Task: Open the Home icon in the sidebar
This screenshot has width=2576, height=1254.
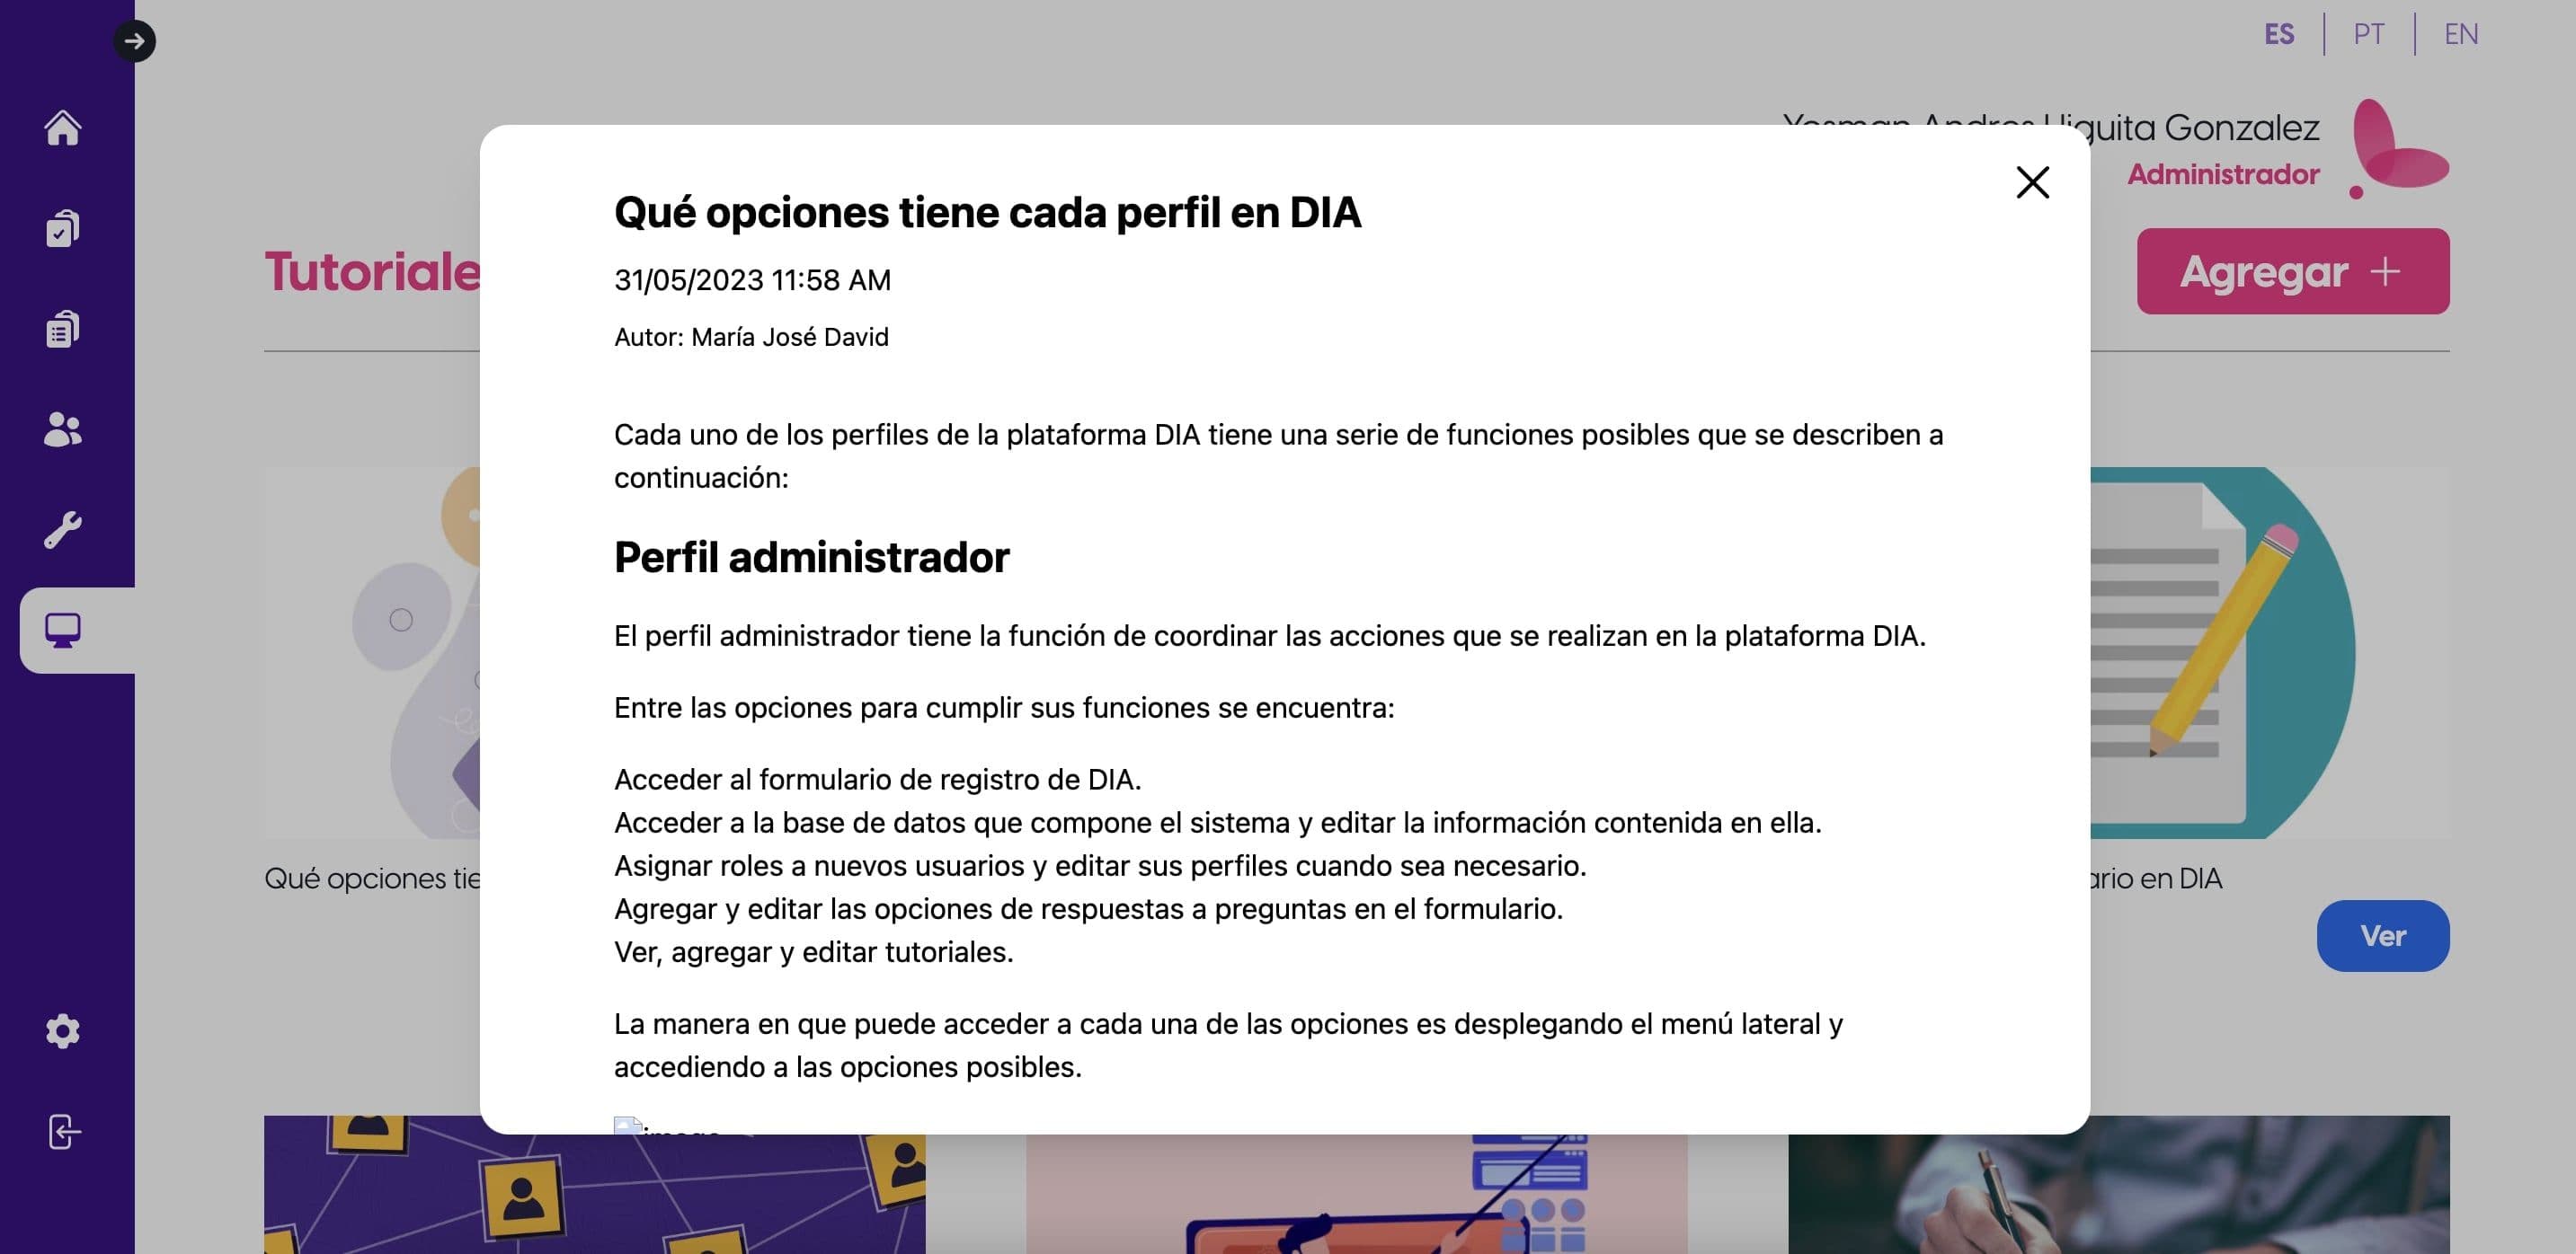Action: pyautogui.click(x=62, y=128)
